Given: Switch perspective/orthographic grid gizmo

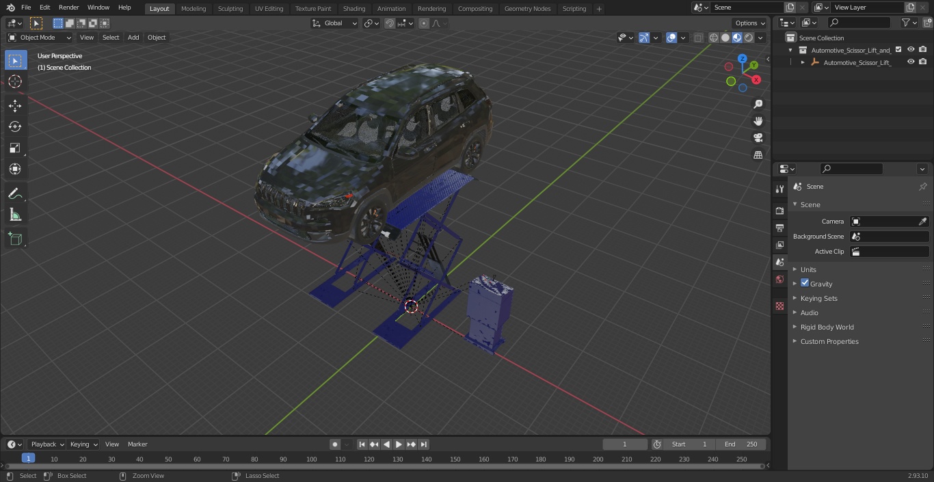Looking at the screenshot, I should [758, 155].
